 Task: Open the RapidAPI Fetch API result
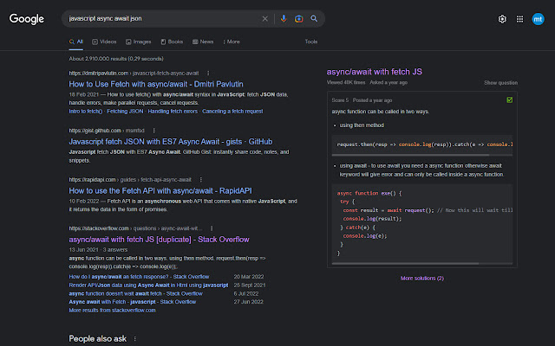(160, 190)
